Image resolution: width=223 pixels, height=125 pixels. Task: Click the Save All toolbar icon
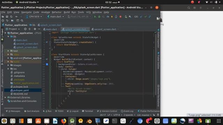7,17
